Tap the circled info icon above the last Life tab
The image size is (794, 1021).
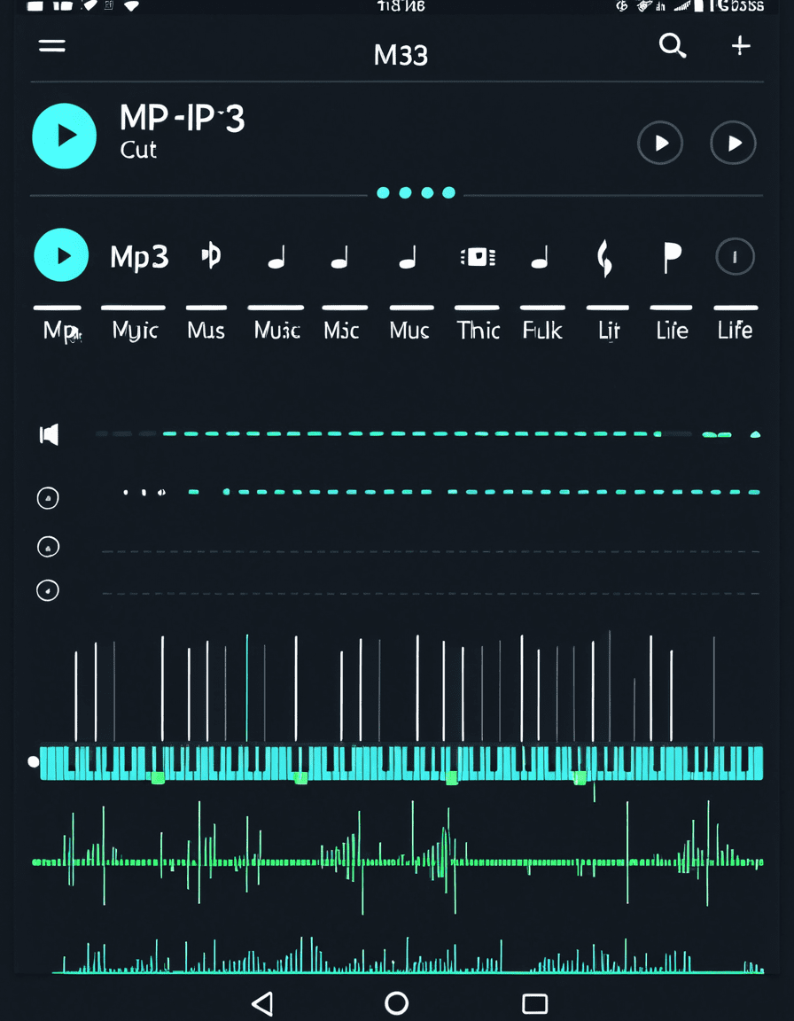click(x=735, y=257)
